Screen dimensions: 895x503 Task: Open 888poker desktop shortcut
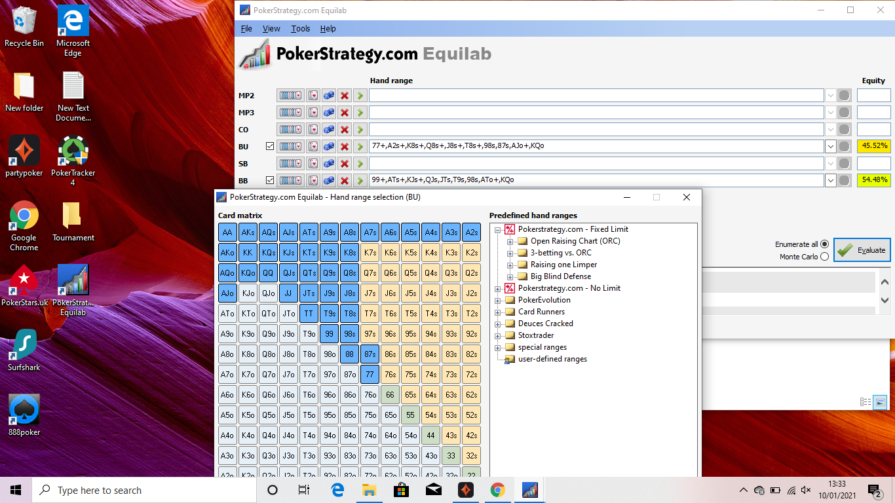tap(24, 415)
